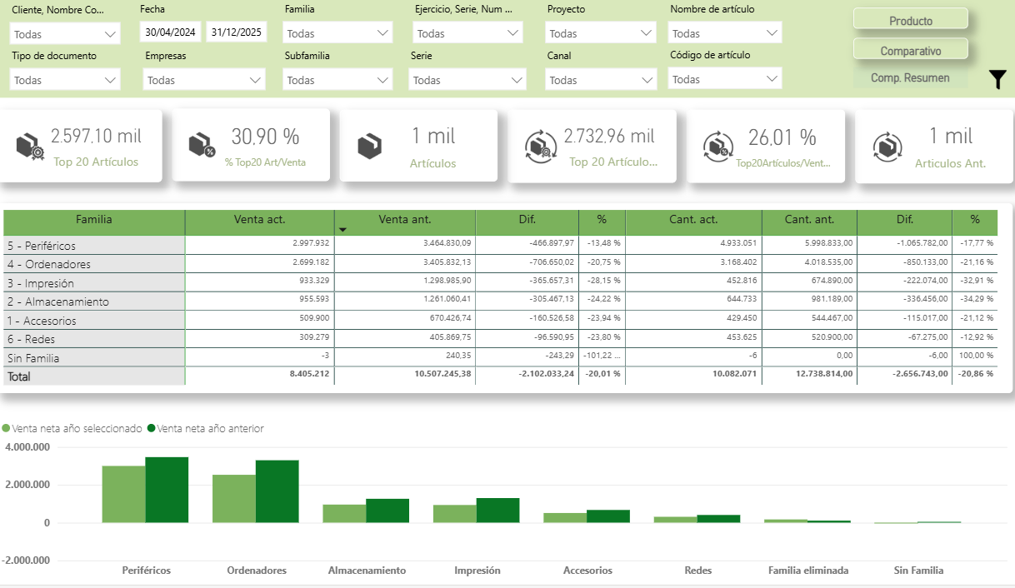
Task: Click the Top 20 Artículos box icon
Action: 30,147
